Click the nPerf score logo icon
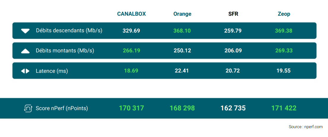Screen dimensions: 328x137 click(x=28, y=108)
